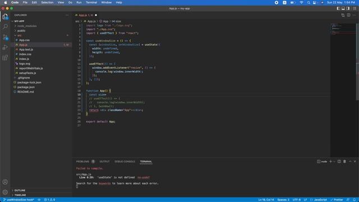Split the editor to the right

[x=348, y=15]
